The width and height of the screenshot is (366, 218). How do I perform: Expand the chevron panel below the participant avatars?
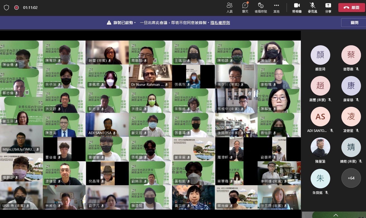336,215
